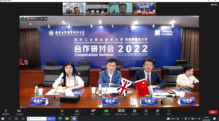Expand audio options arrow beside microphone
The image size is (219, 121).
coord(10,111)
